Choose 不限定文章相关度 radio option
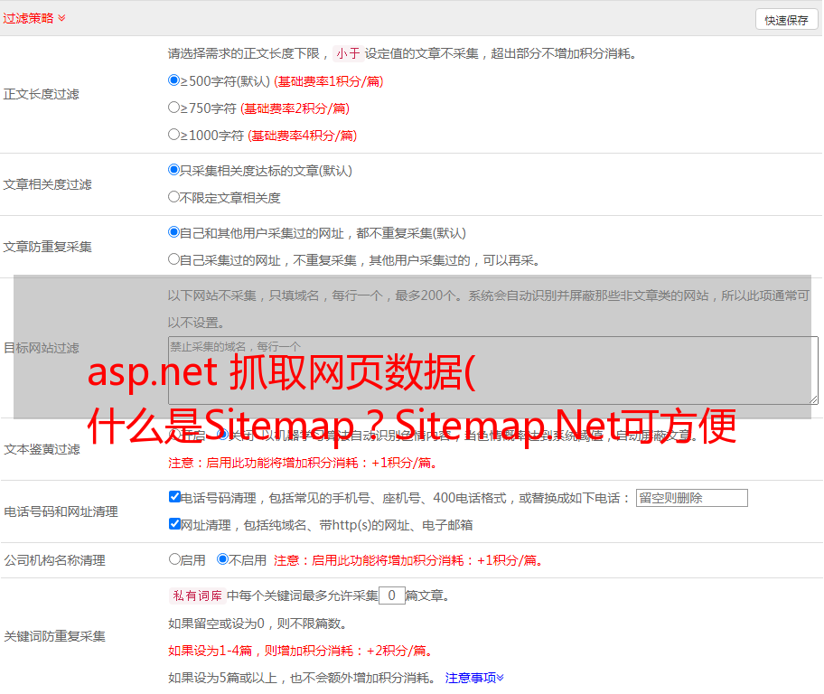This screenshot has height=694, width=824. [x=173, y=197]
